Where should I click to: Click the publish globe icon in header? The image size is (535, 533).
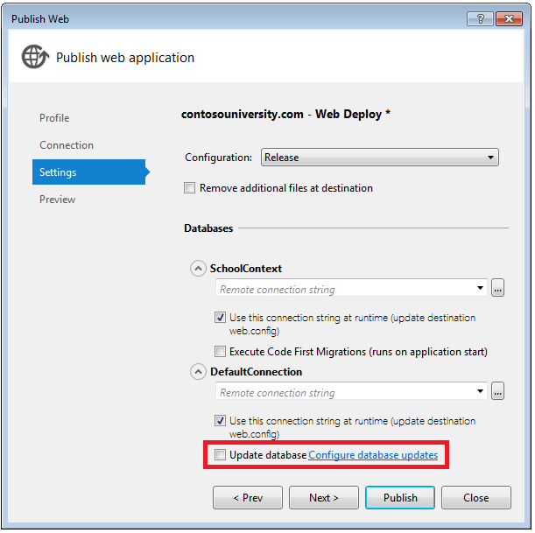click(x=35, y=58)
